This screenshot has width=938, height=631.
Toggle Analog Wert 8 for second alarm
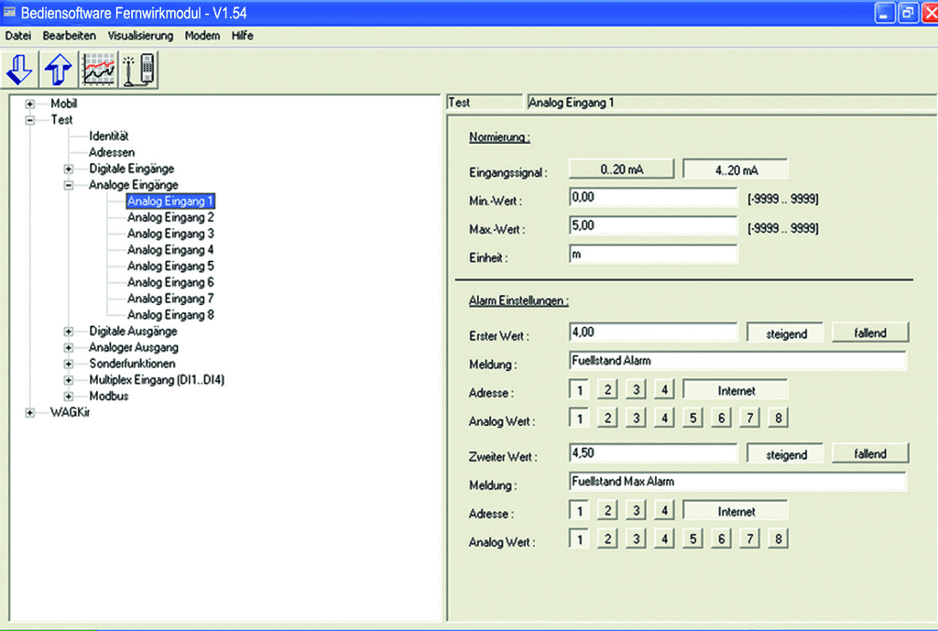click(x=778, y=539)
